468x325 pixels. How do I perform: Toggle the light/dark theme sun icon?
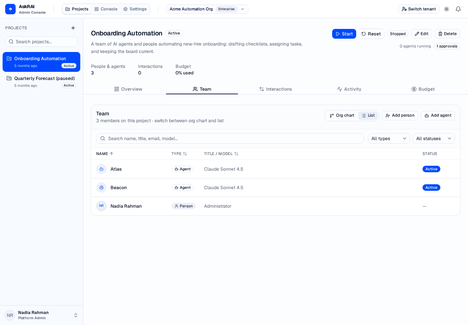[x=447, y=9]
